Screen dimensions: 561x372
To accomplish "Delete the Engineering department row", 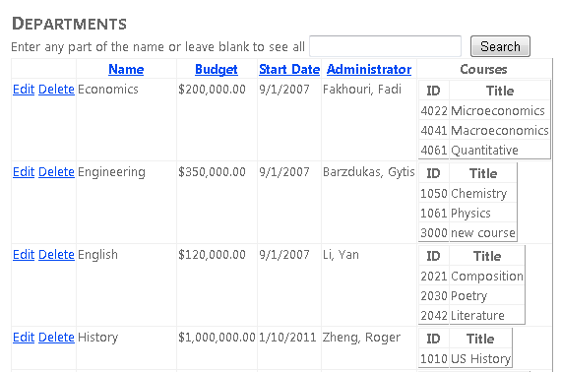I will [x=56, y=171].
